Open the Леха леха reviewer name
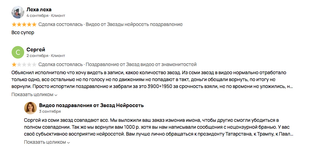 [39, 9]
